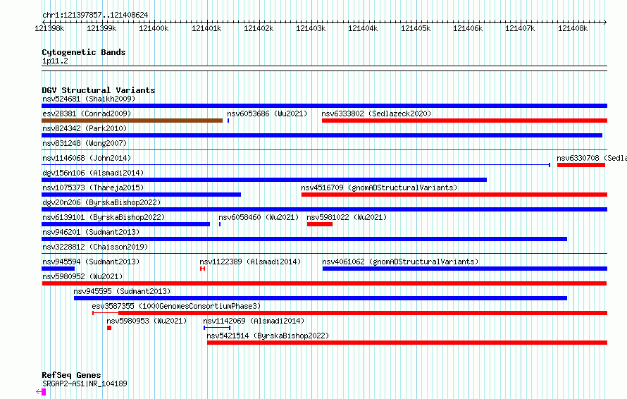The height and width of the screenshot is (399, 627).
Task: Click the 1p11.2 cytogenetic band label
Action: pyautogui.click(x=55, y=61)
